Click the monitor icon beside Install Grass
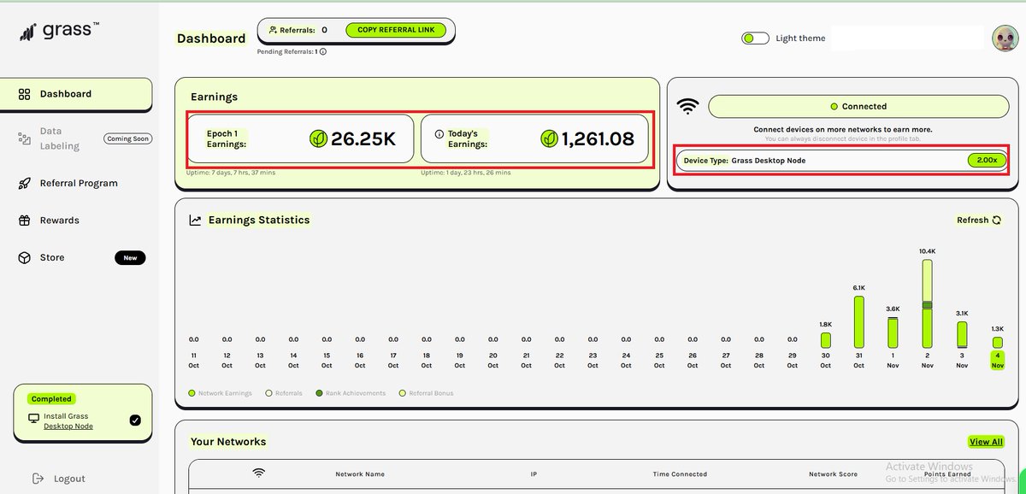 34,418
